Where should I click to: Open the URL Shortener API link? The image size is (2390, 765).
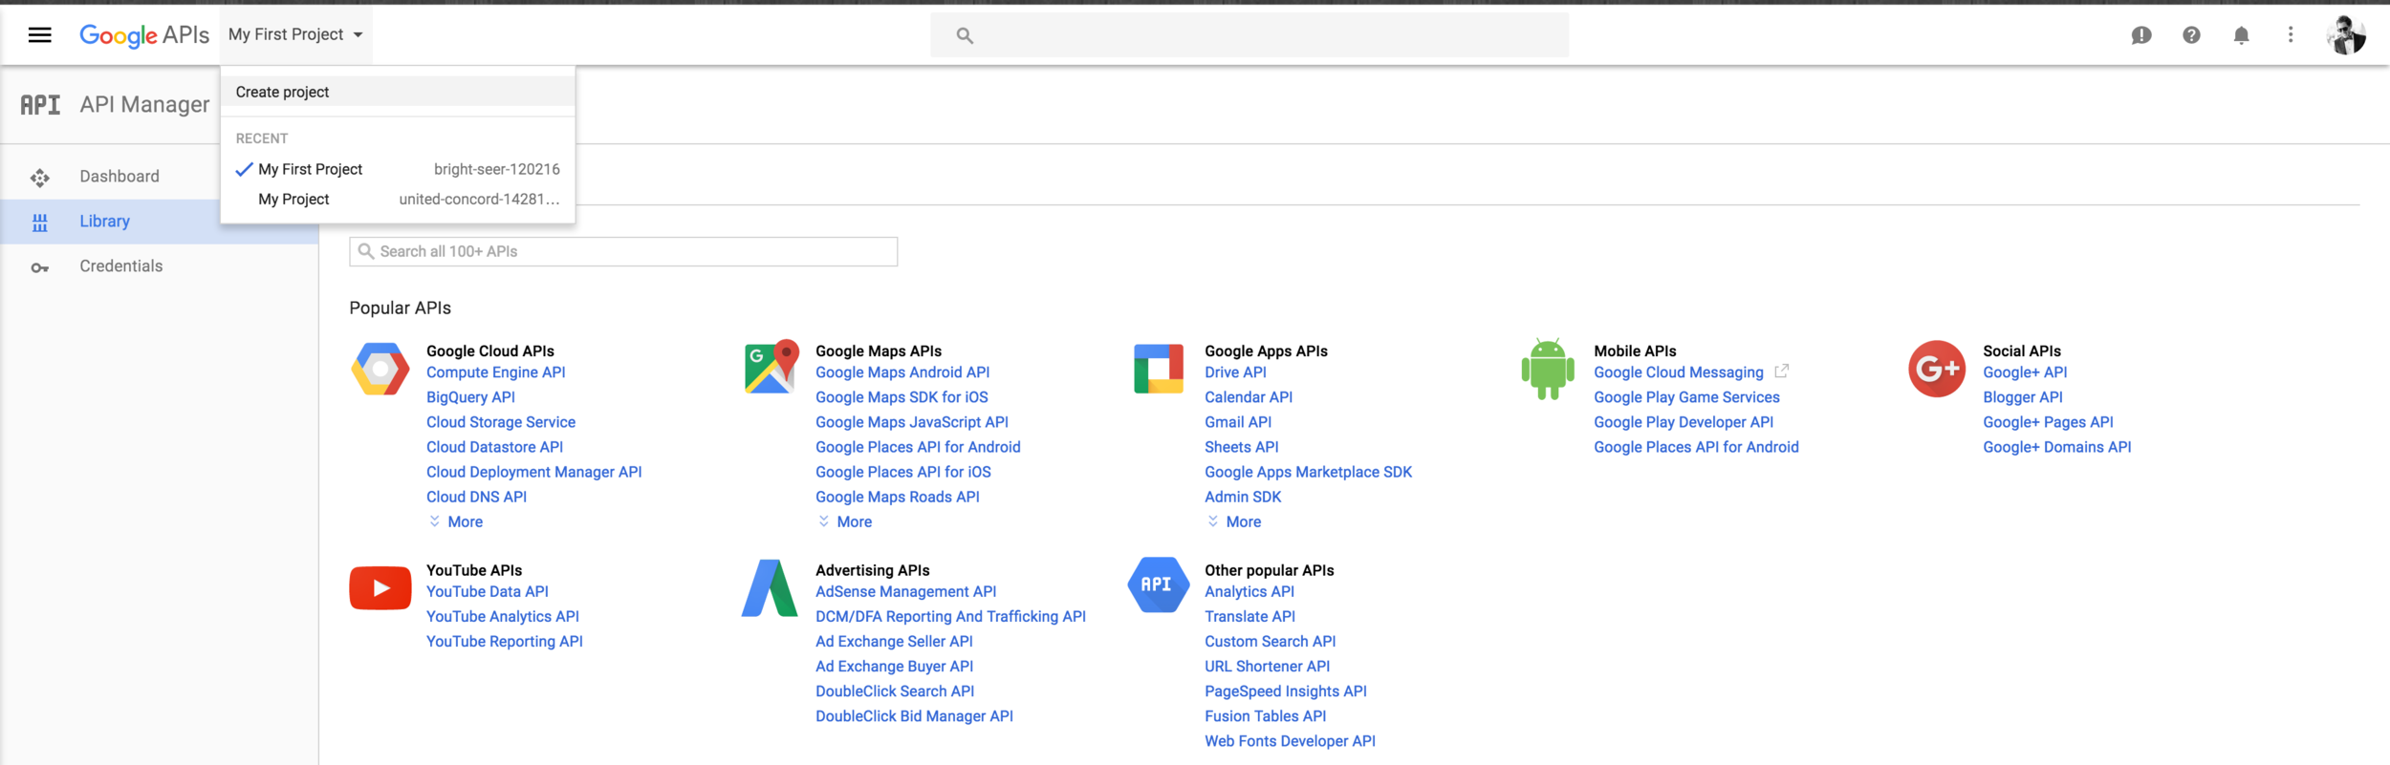point(1268,667)
